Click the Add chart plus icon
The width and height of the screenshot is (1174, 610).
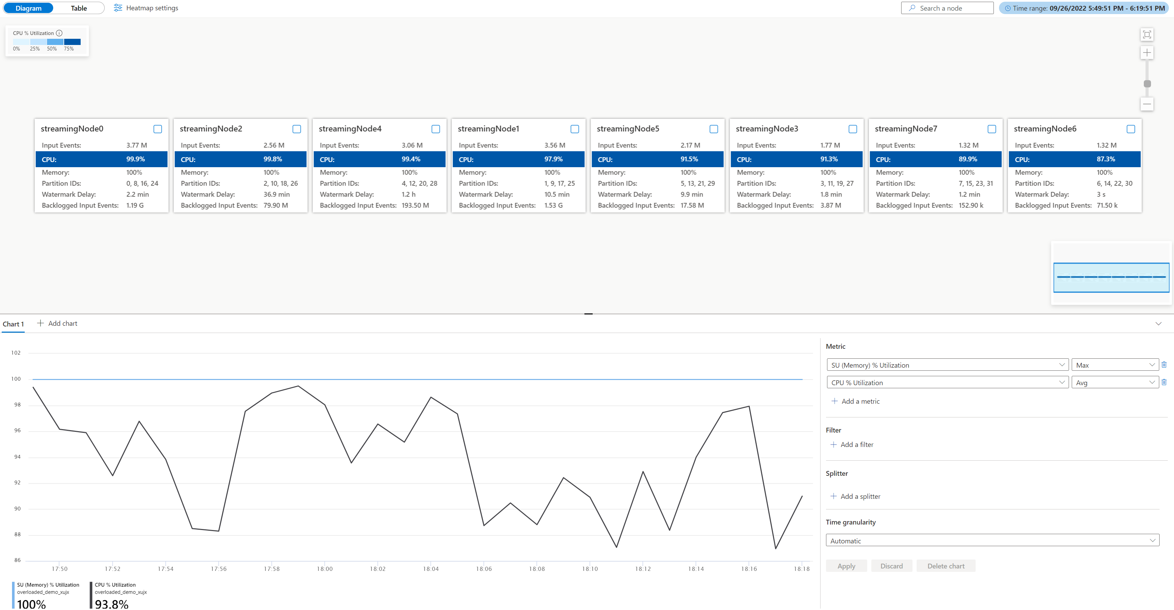point(40,323)
